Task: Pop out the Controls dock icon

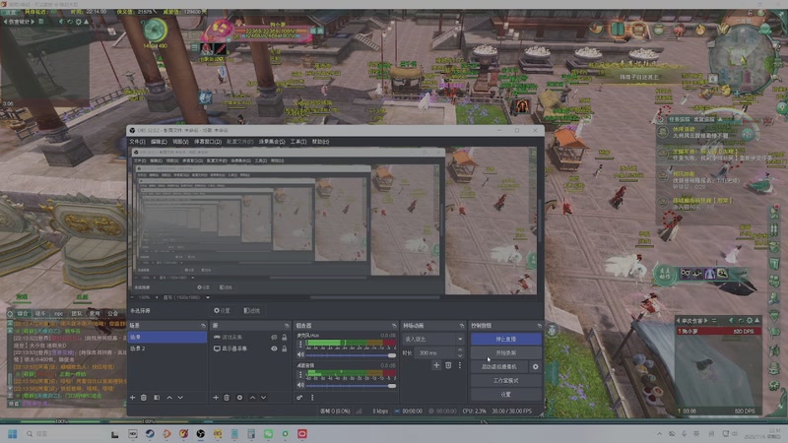Action: 539,326
